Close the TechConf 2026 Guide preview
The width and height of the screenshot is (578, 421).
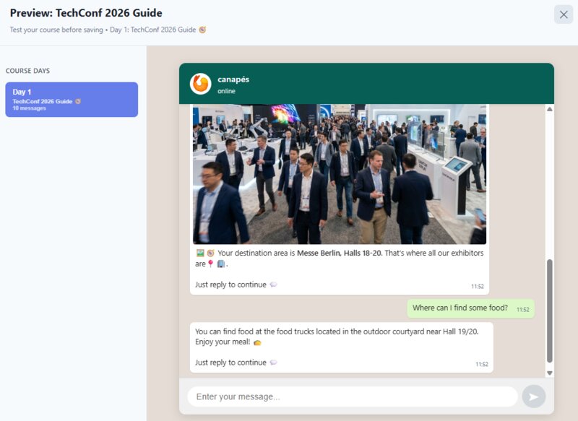point(563,14)
